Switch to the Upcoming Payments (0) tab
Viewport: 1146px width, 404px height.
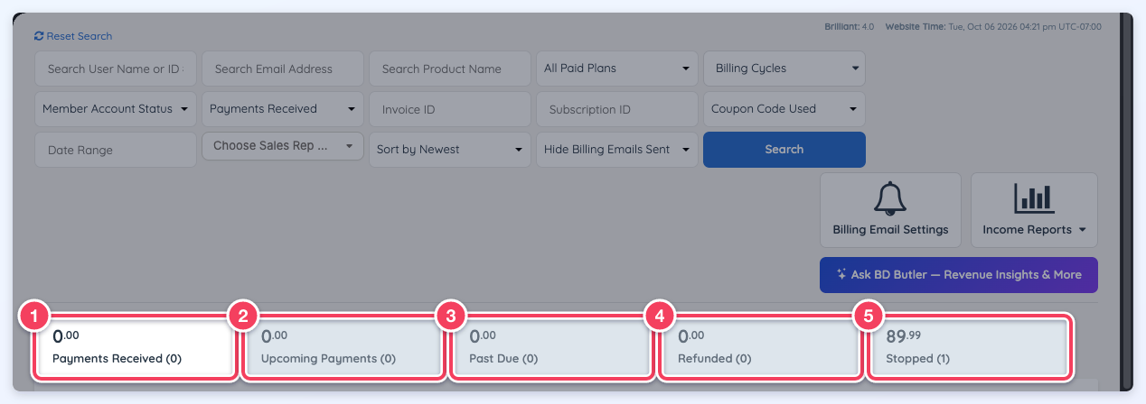tap(343, 347)
